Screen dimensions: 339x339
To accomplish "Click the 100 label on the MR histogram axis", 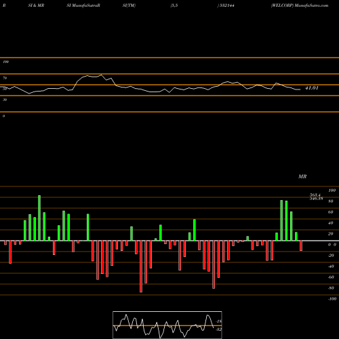I will point(332,191).
